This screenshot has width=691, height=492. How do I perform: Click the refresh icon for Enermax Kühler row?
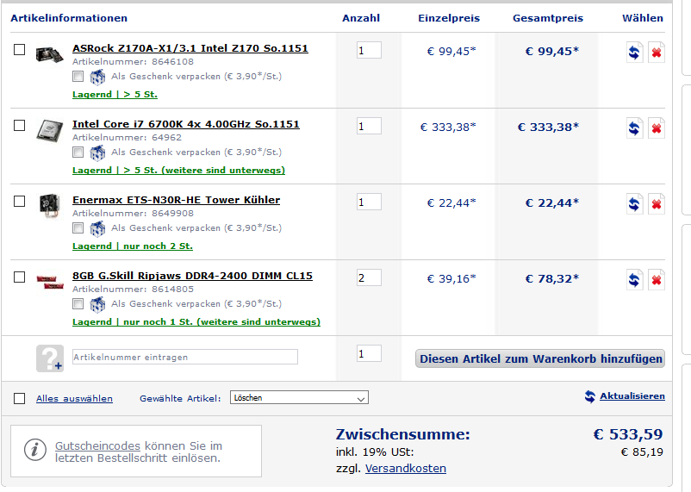point(634,204)
